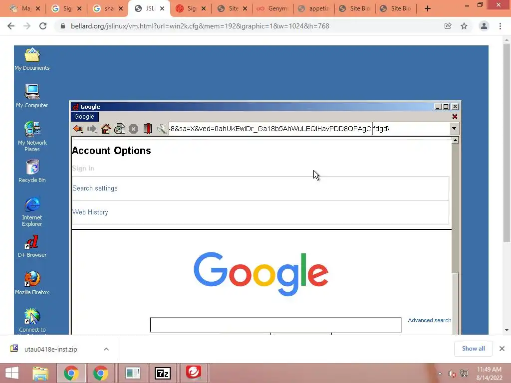This screenshot has width=511, height=383.
Task: Open utau0418e-inst.zip download item
Action: pyautogui.click(x=50, y=349)
